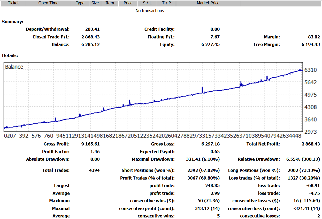This screenshot has width=322, height=219.
Task: Select the Balance value 6 285.12
Action: pos(90,44)
